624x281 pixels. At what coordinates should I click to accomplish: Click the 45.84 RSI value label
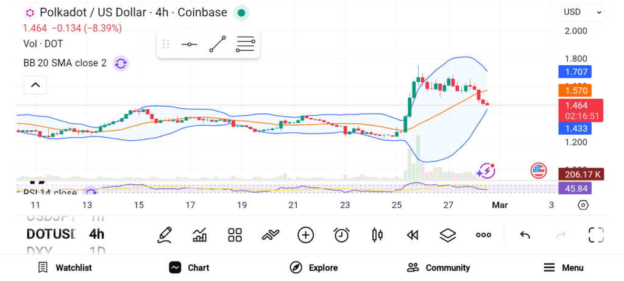point(575,188)
